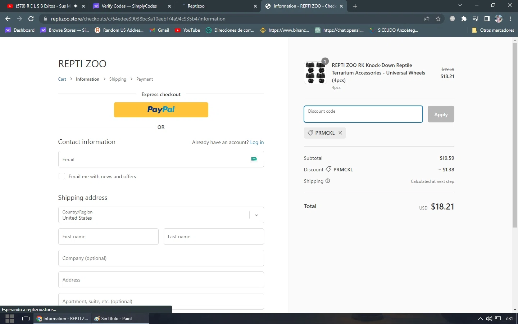Open Random US Address bookmark
The height and width of the screenshot is (324, 518).
pyautogui.click(x=119, y=30)
